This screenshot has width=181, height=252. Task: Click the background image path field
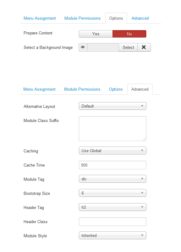103,47
